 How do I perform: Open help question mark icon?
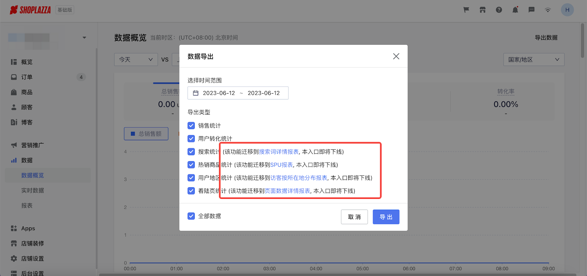[x=499, y=10]
